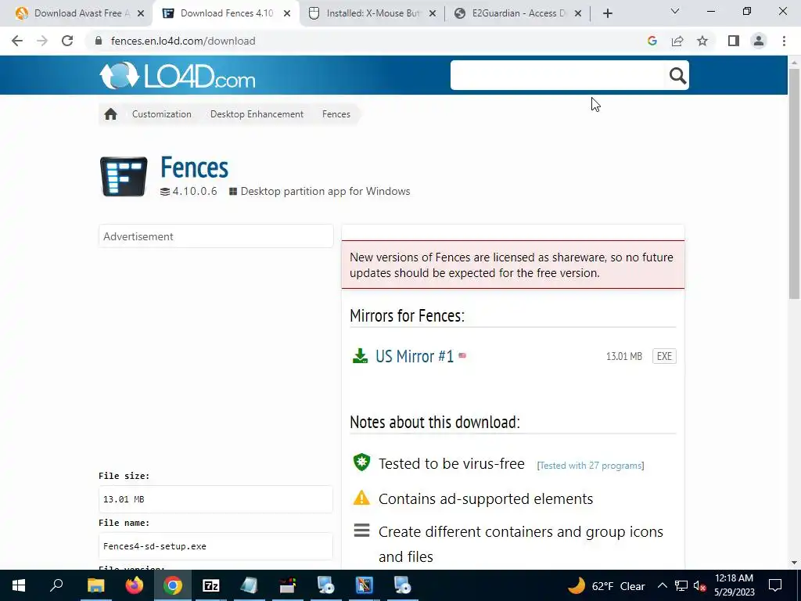Close the Download Avast Free tab

141,13
